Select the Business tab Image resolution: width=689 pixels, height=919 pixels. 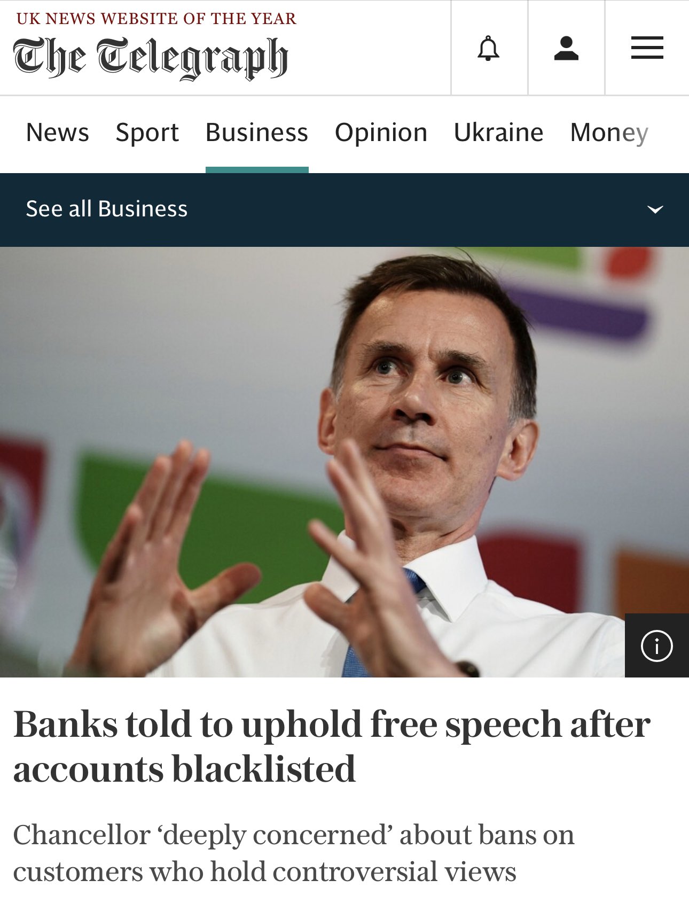point(257,133)
